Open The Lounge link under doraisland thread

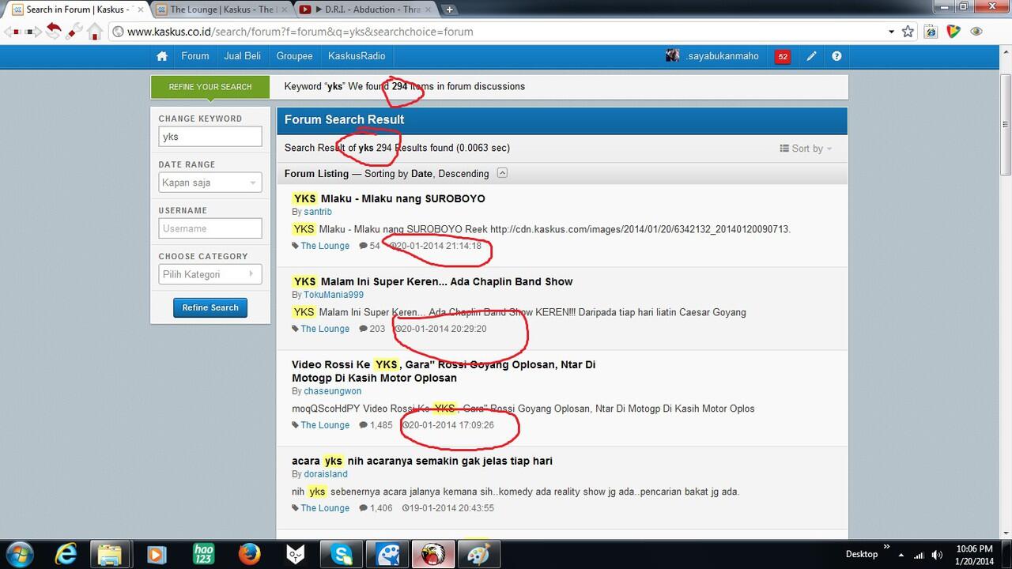[x=325, y=508]
